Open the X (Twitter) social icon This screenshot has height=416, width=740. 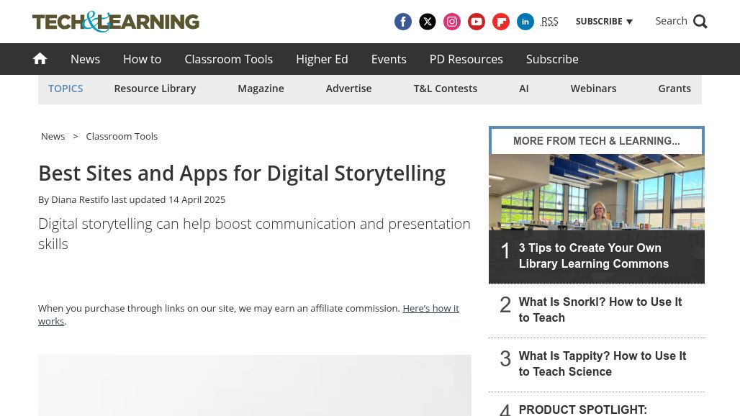[428, 22]
